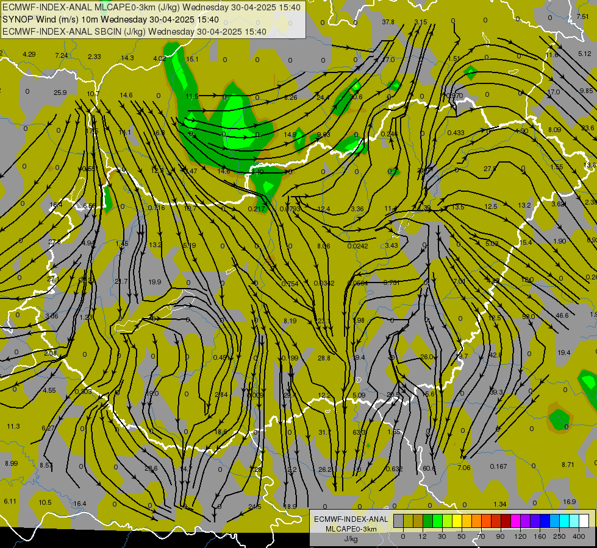Screen dimensions: 597x548
Task: Click the 8.71 value on the map
Action: pos(568,465)
